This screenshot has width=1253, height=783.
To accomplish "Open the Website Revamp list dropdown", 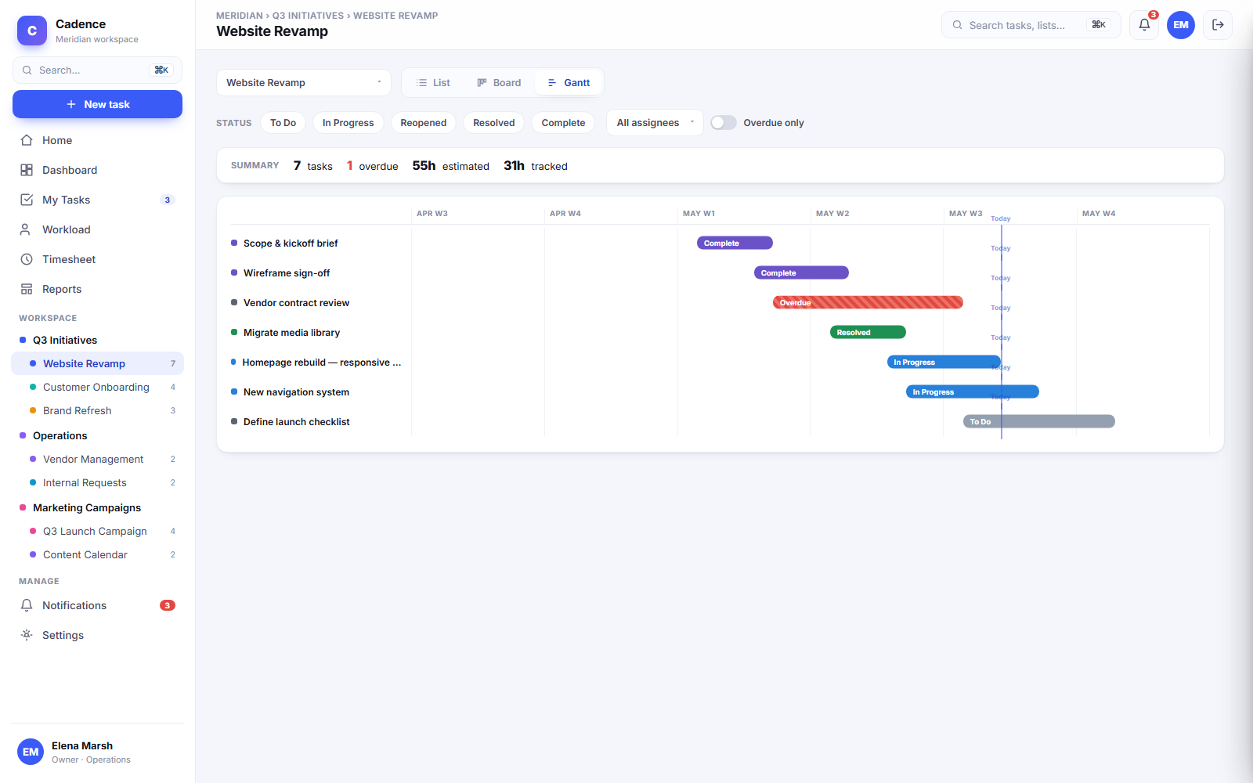I will coord(304,83).
